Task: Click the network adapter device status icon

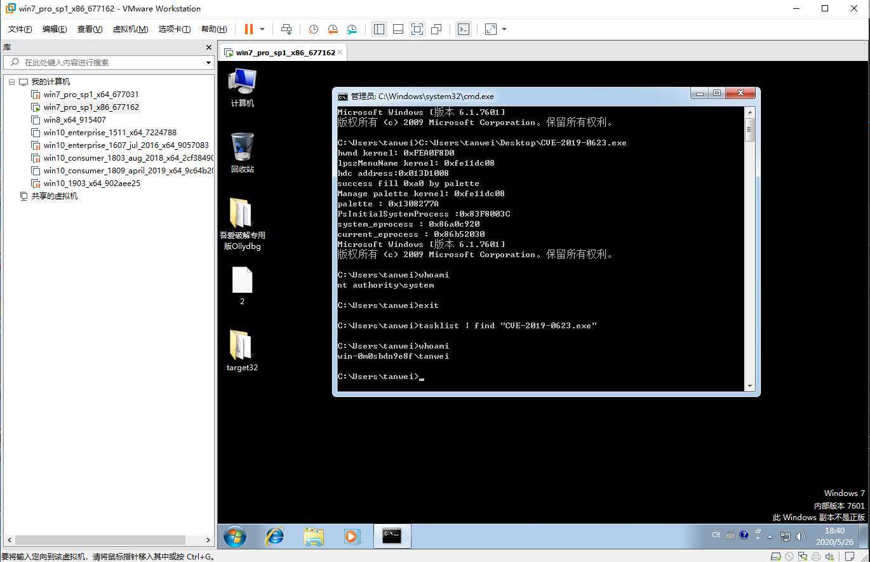Action: (802, 557)
